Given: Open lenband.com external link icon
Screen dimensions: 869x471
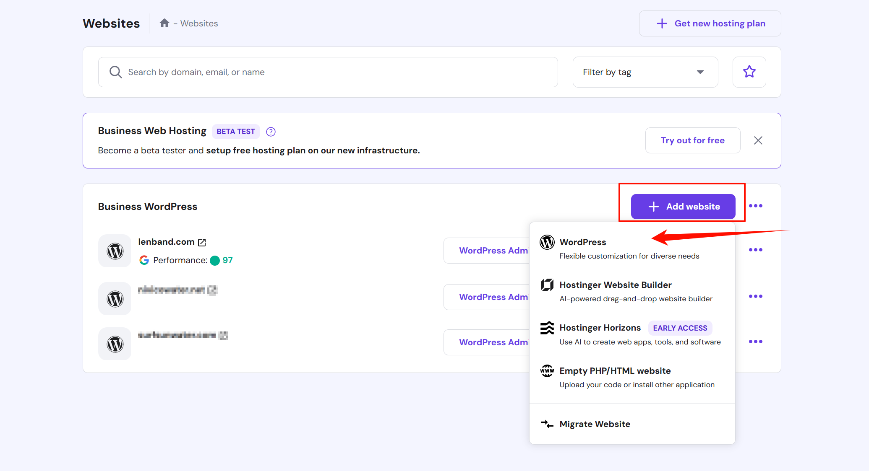Looking at the screenshot, I should point(202,242).
